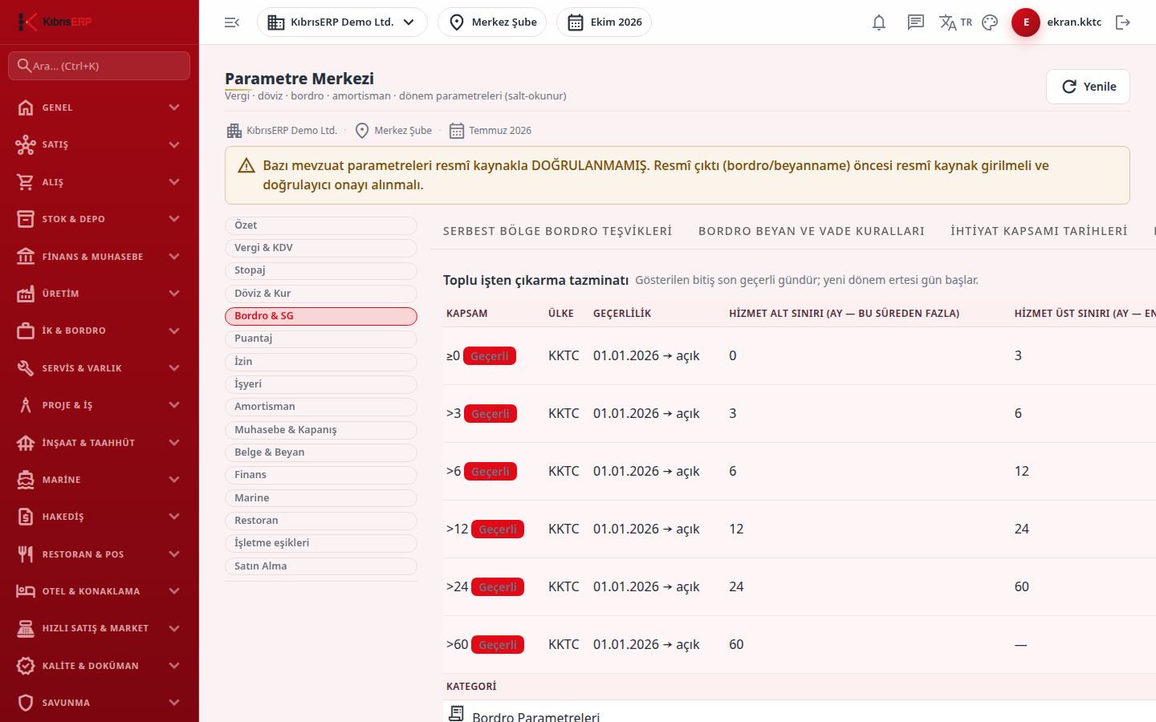
Task: Focus the Ara search field
Action: pyautogui.click(x=100, y=66)
